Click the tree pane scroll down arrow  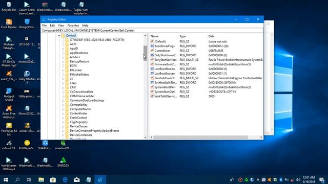click(145, 137)
